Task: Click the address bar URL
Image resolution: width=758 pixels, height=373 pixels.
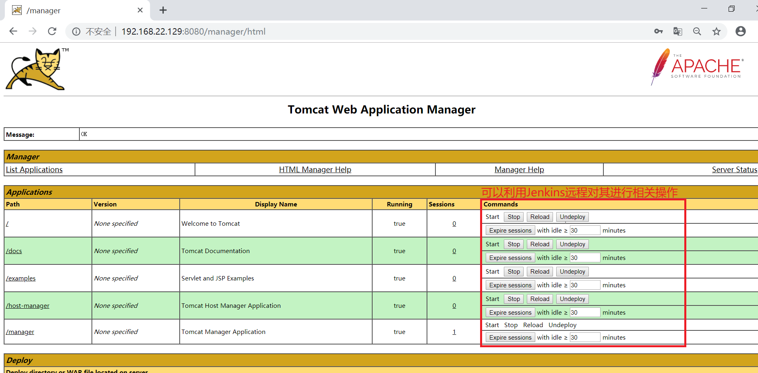Action: click(193, 31)
